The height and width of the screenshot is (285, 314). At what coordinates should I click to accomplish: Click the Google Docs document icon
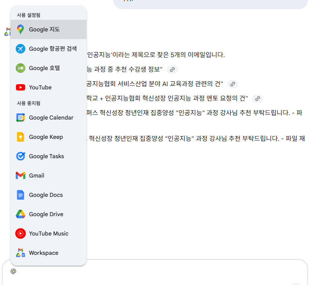click(x=21, y=195)
